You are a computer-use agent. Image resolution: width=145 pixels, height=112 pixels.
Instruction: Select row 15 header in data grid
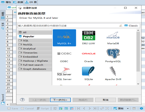9,66
